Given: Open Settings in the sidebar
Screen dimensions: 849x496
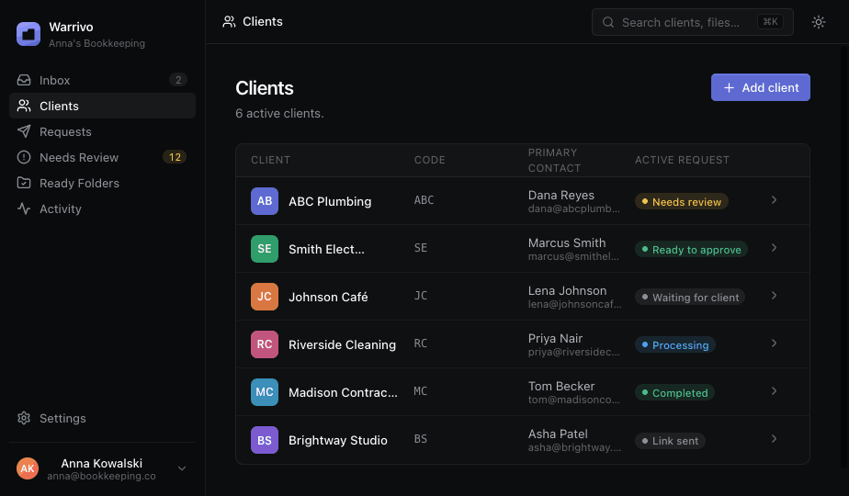Looking at the screenshot, I should (102, 418).
